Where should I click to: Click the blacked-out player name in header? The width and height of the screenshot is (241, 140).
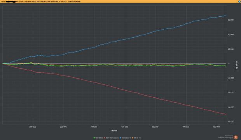click(11, 2)
